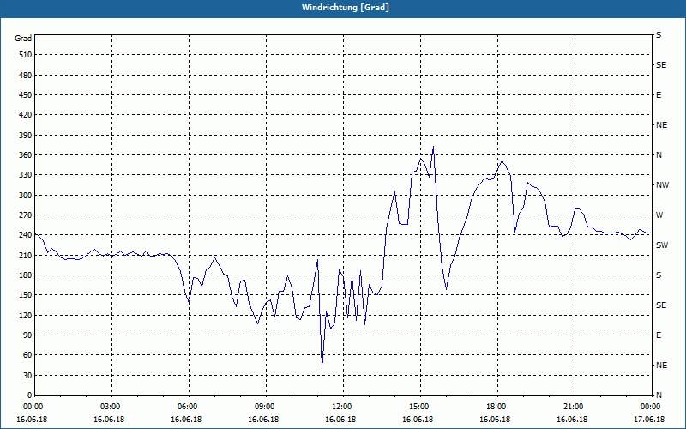Click the 90 degree axis label
Viewport: 686px width, 429px height.
(x=27, y=335)
